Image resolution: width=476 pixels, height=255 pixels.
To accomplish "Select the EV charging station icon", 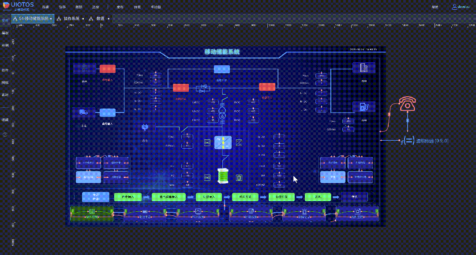I will tap(364, 107).
